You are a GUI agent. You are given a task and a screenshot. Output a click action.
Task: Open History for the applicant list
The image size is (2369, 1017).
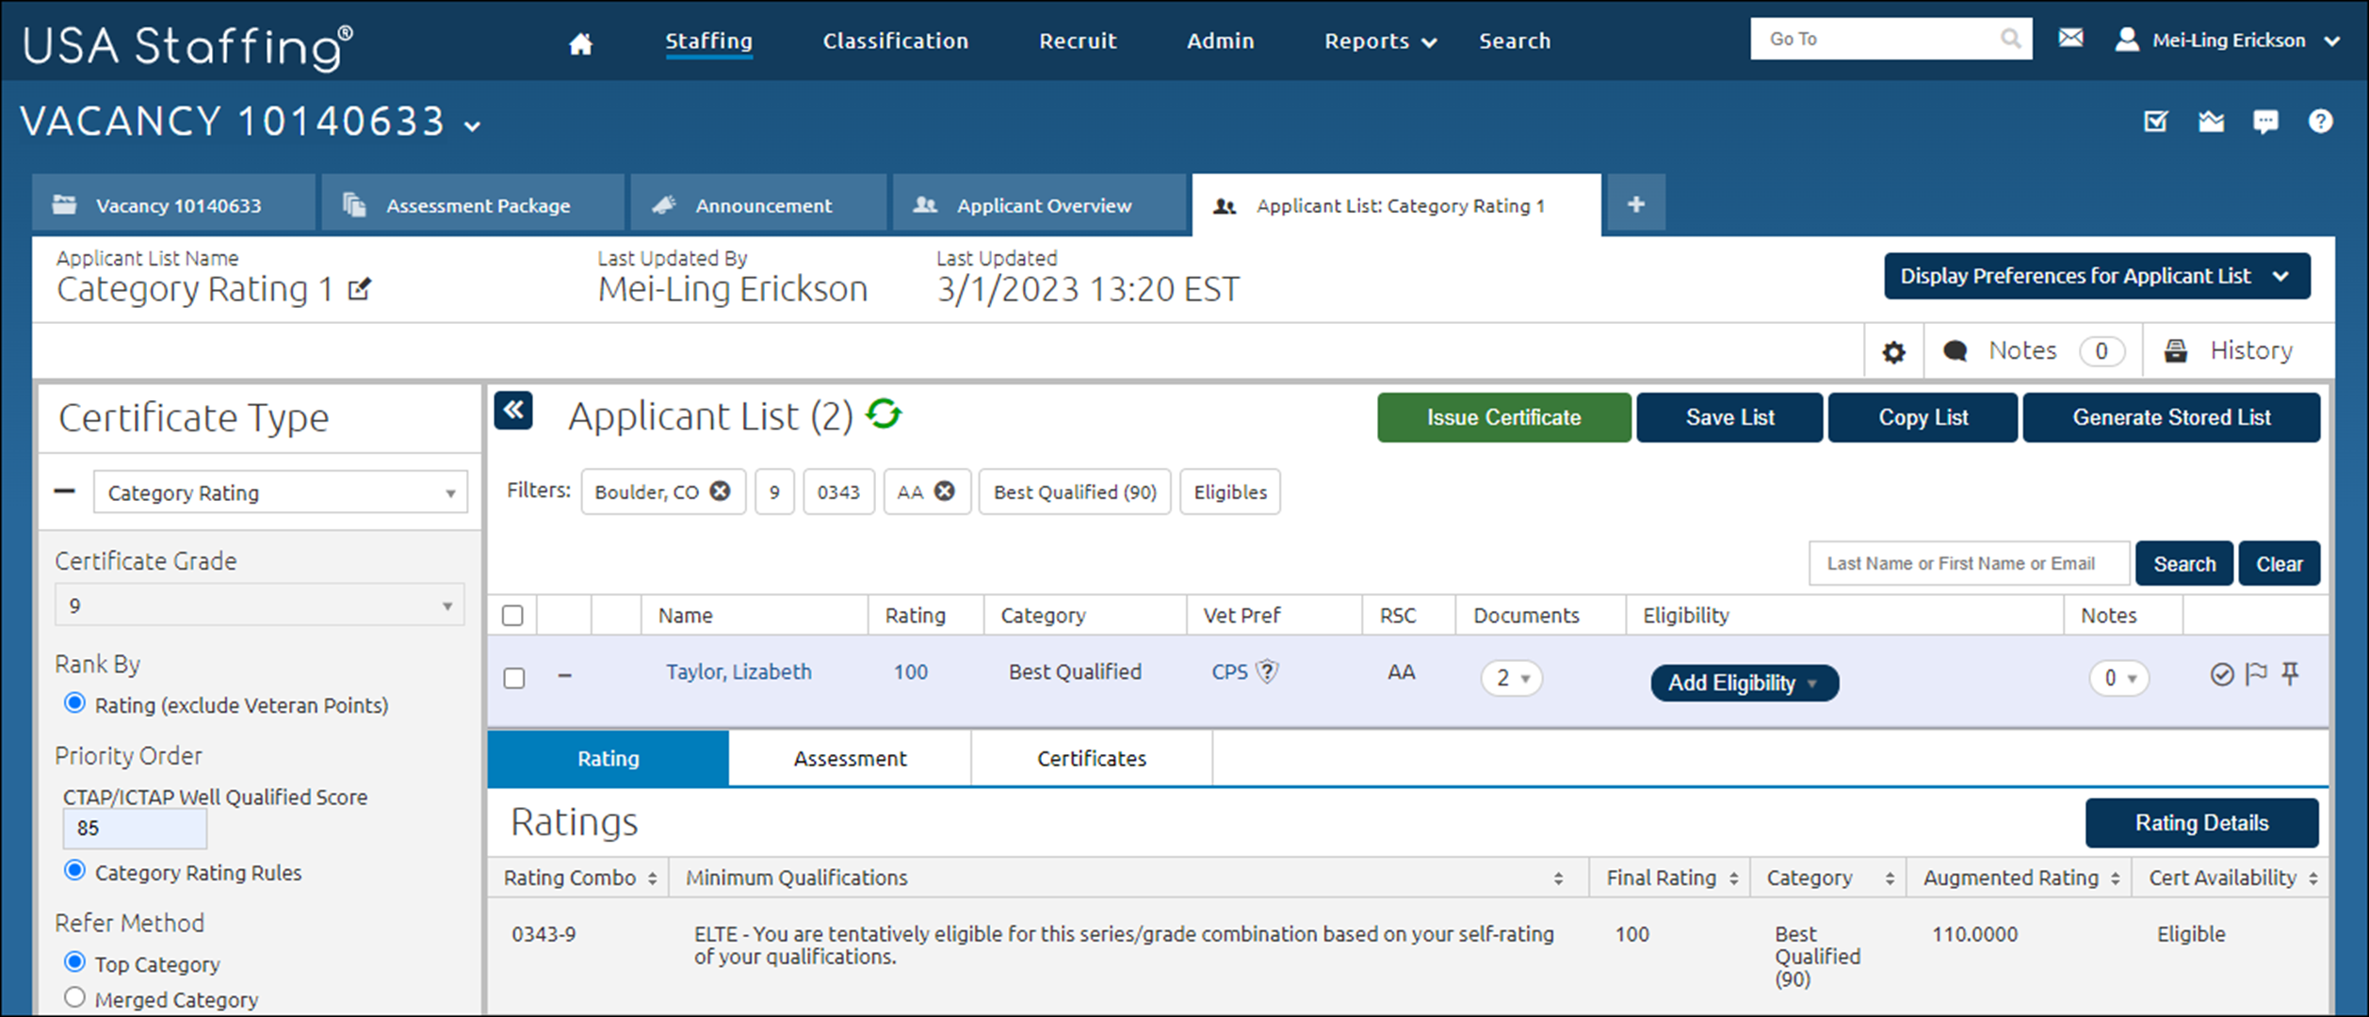pyautogui.click(x=2229, y=351)
